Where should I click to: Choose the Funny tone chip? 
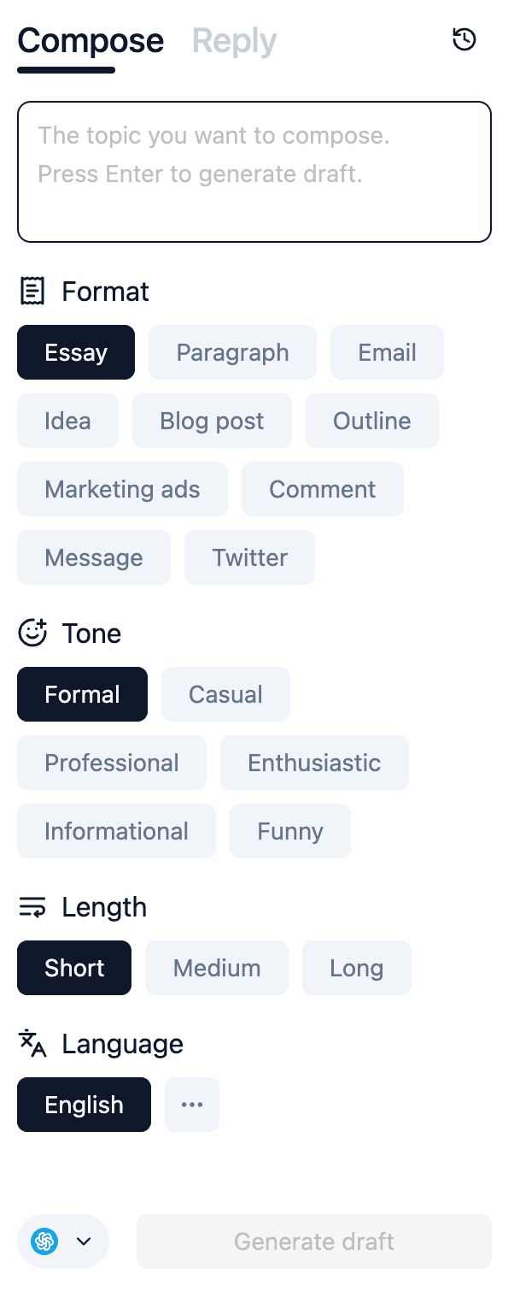(290, 831)
